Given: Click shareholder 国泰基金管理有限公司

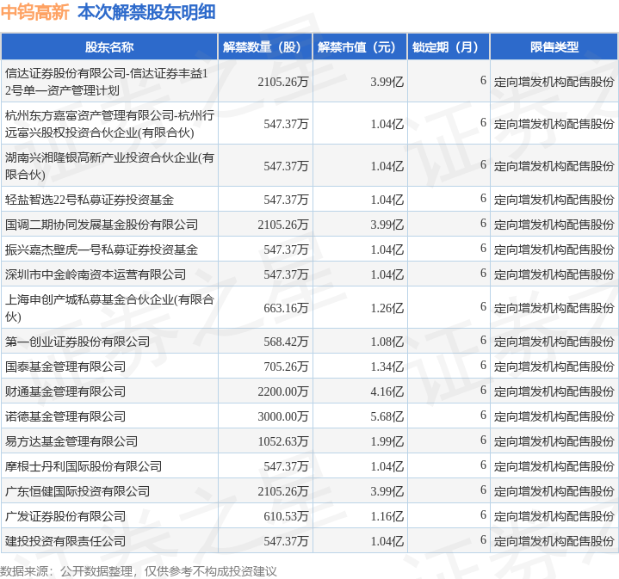Looking at the screenshot, I should tap(65, 366).
